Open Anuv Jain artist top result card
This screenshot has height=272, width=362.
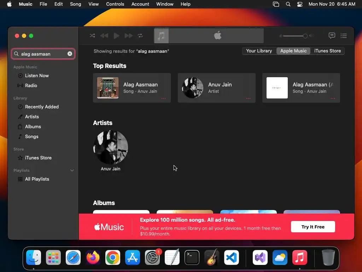pyautogui.click(x=217, y=88)
